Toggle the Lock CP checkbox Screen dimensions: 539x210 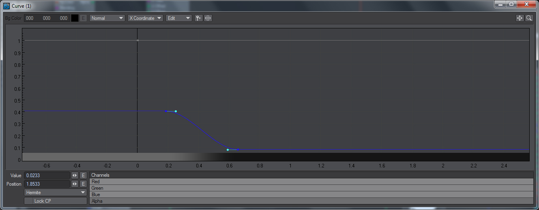(56, 201)
